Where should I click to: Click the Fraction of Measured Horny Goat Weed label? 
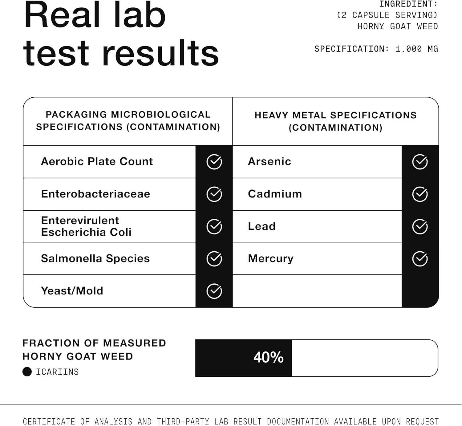(x=94, y=350)
